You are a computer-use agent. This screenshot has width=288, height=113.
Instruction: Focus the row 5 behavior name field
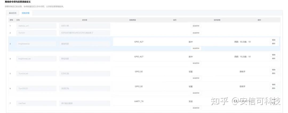coord(36,74)
